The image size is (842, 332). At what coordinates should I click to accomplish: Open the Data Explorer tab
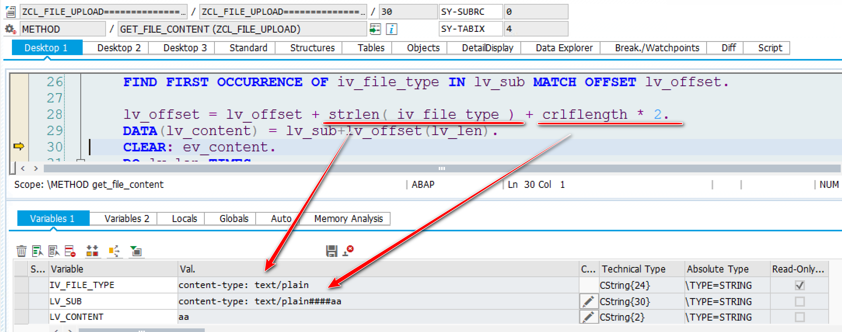563,48
